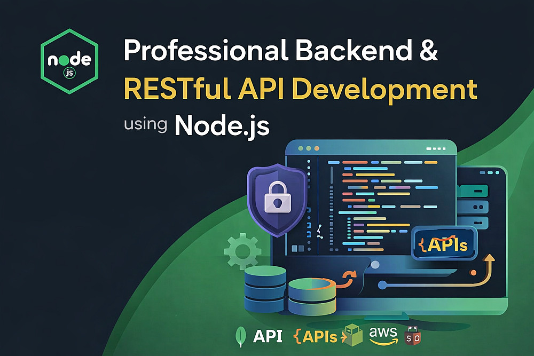Image resolution: width=534 pixels, height=356 pixels.
Task: Click the shield with padlock icon
Action: (277, 200)
